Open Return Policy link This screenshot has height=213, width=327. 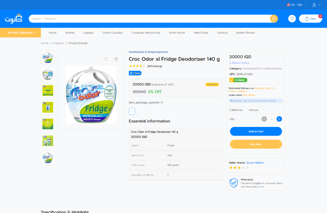[239, 63]
